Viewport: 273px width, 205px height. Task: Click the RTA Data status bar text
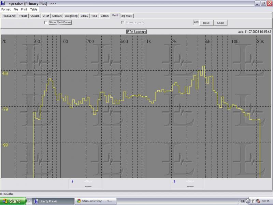(6, 194)
